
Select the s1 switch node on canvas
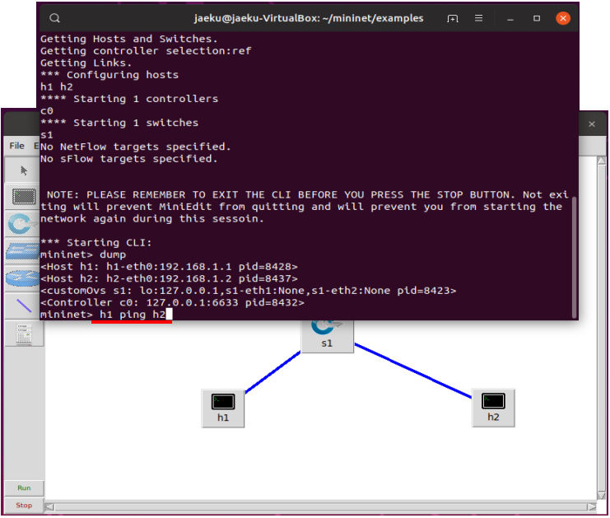[328, 336]
